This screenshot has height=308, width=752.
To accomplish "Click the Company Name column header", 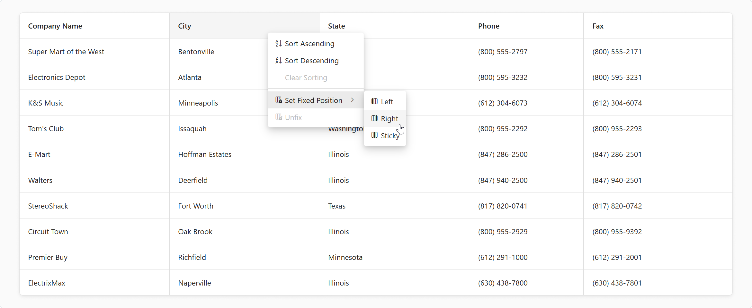I will click(55, 26).
